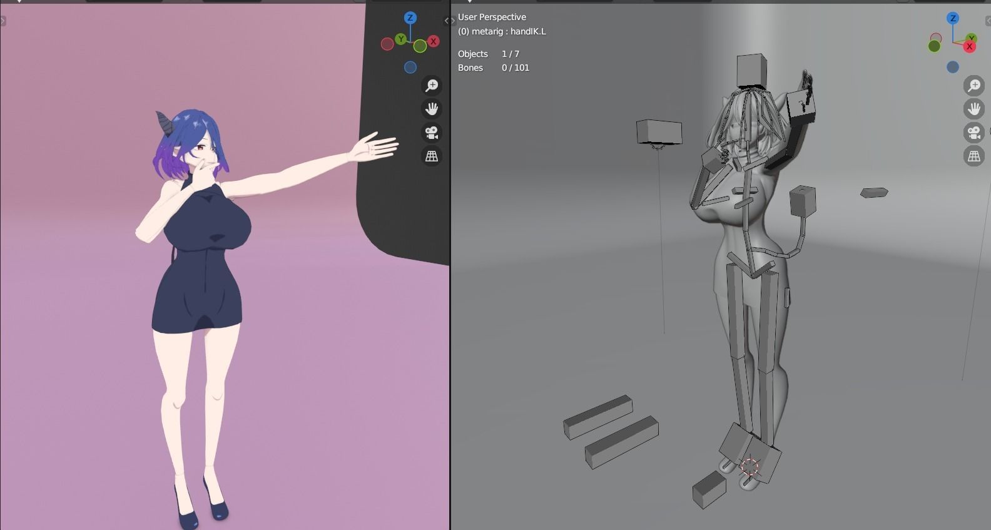This screenshot has width=991, height=530.
Task: Click the green Y axis gizmo in right viewport
Action: (972, 39)
